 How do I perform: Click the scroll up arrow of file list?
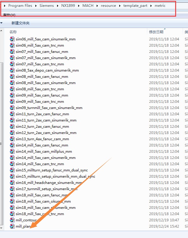(1, 31)
